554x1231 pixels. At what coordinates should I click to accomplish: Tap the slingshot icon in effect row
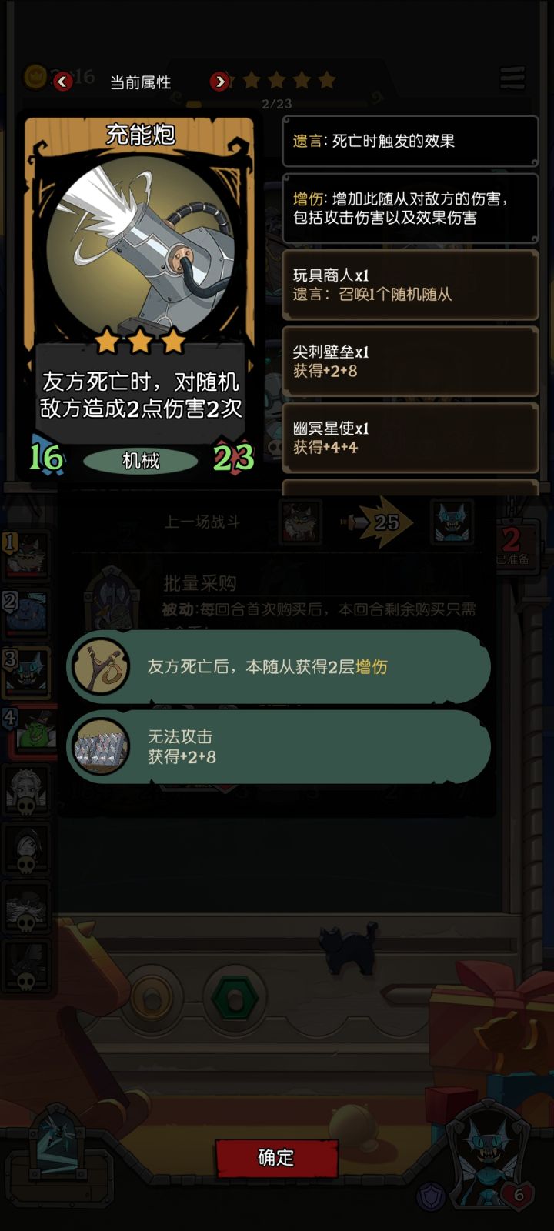100,666
